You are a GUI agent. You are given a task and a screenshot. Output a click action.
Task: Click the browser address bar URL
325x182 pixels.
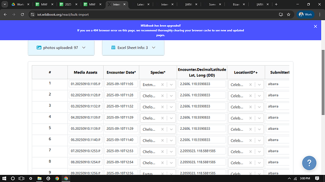[x=63, y=15]
